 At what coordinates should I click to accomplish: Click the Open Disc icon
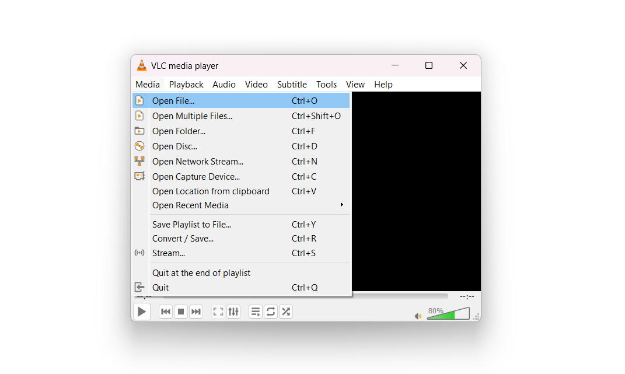tap(139, 146)
